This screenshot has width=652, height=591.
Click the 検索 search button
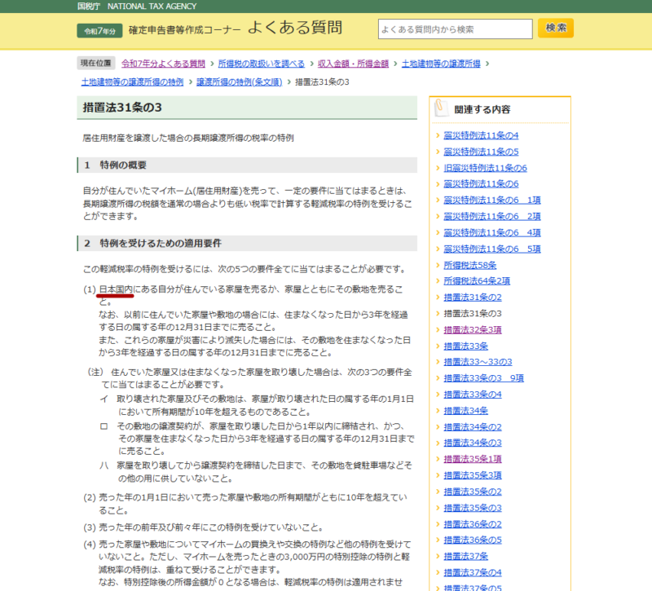tap(555, 29)
